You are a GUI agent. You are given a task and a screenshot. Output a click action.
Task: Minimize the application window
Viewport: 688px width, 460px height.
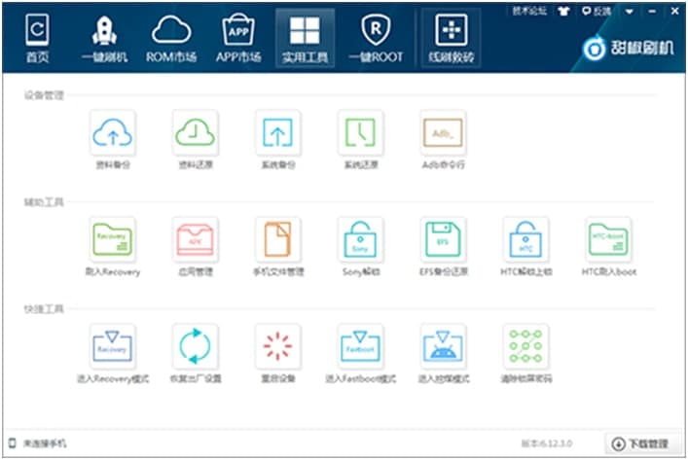click(x=652, y=12)
